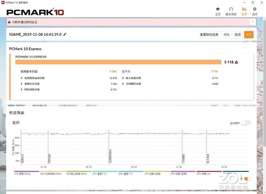Image resolution: width=266 pixels, height=194 pixels.
Task: Click the orange close button (关闭)
Action: [x=249, y=34]
